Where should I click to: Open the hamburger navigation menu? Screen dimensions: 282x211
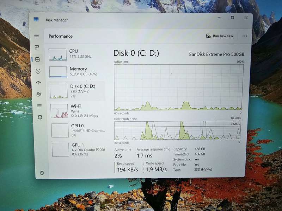coord(37,36)
